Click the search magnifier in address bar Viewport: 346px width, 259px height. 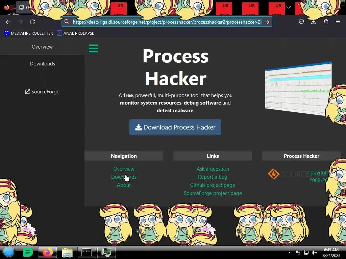click(x=67, y=22)
